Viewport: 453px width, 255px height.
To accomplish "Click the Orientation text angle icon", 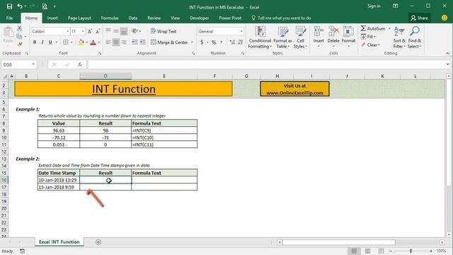I will point(134,31).
